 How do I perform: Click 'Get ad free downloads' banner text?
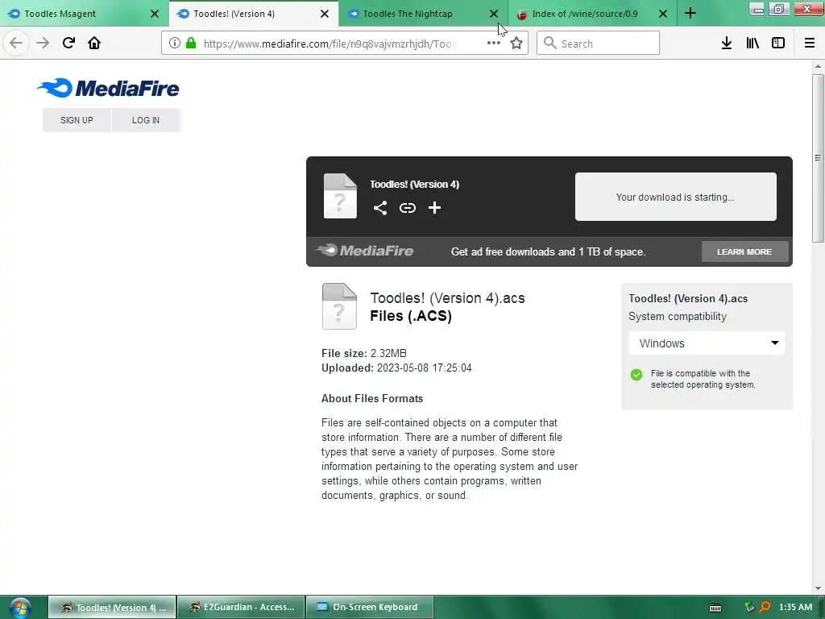tap(548, 251)
